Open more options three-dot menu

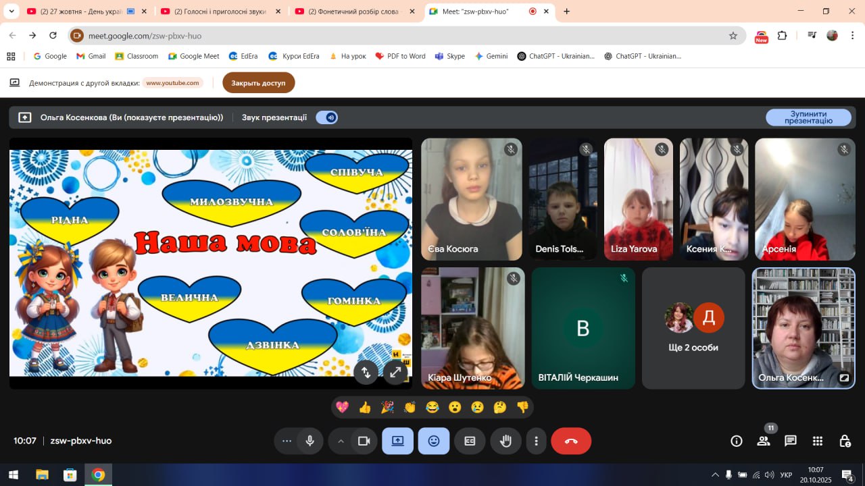pos(536,441)
